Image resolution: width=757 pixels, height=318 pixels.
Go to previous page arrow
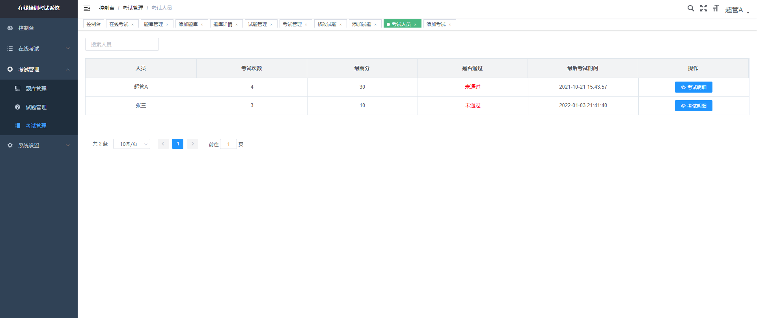pyautogui.click(x=163, y=144)
